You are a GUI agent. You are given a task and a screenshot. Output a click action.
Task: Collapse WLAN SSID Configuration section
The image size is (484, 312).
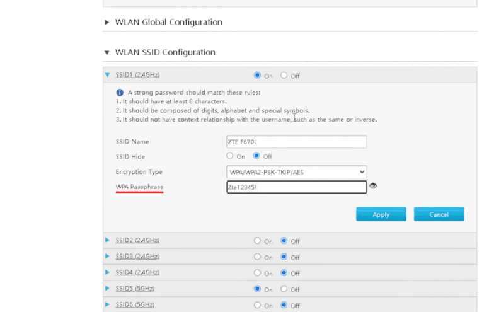click(107, 52)
